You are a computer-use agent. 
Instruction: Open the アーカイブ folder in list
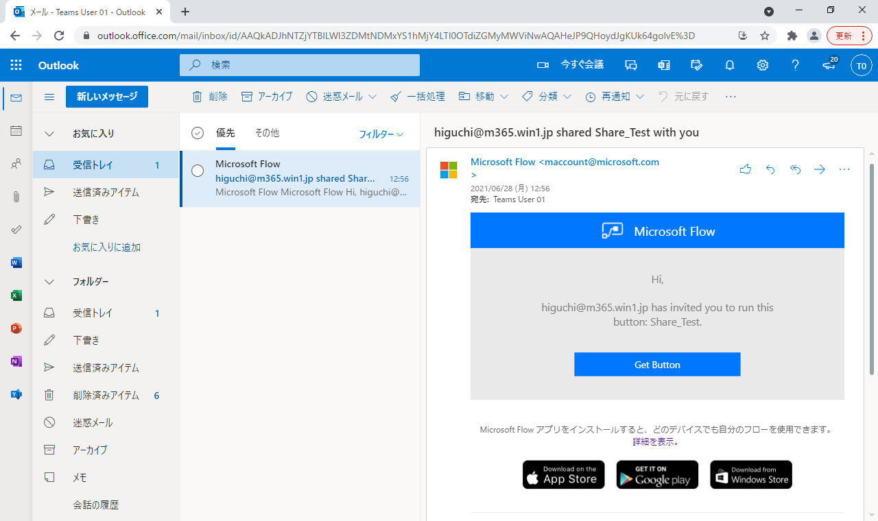pyautogui.click(x=106, y=450)
